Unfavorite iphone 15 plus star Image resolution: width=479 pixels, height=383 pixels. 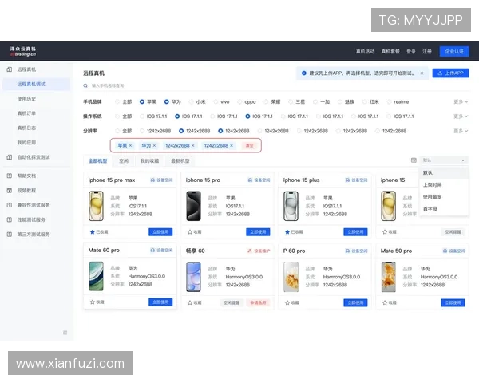[287, 232]
